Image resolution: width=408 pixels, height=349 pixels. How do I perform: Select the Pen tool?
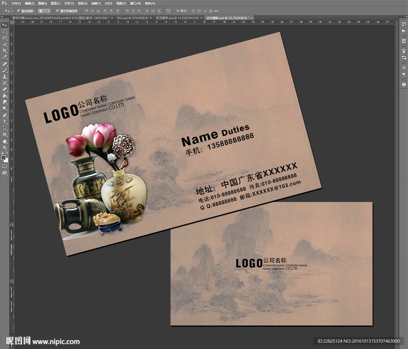(x=5, y=115)
